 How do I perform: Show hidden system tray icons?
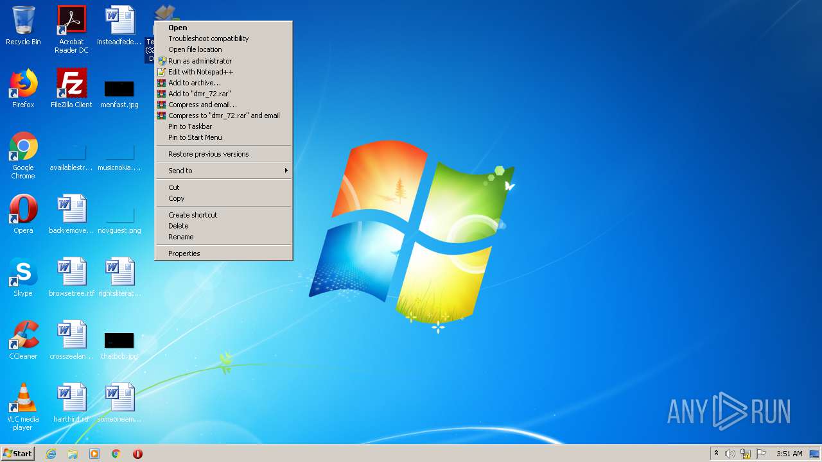click(716, 454)
